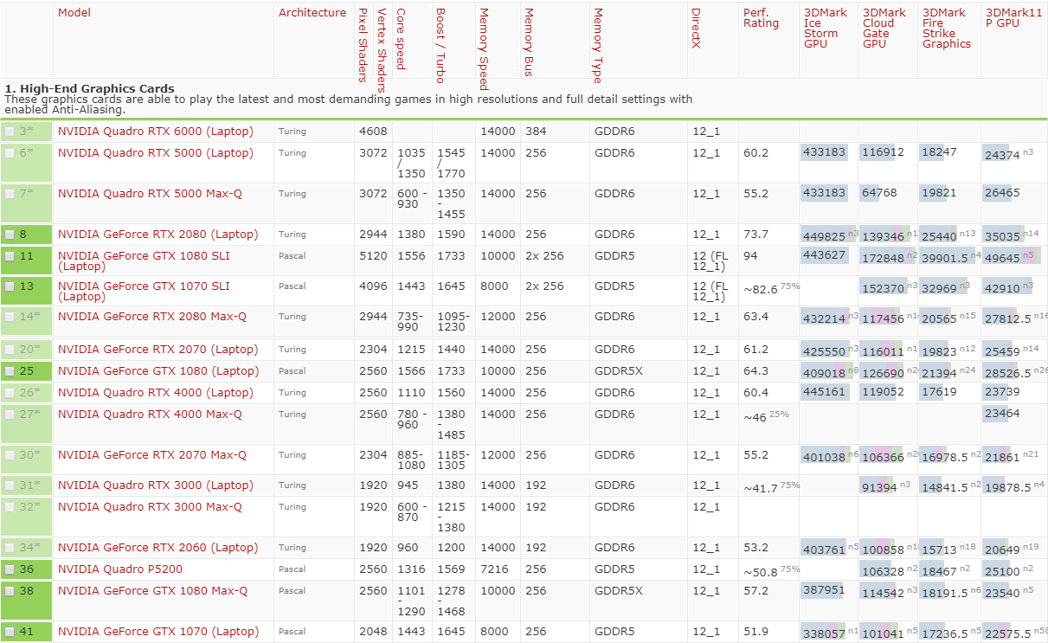Sort by Perf. Rating column header
1048x643 pixels.
point(761,18)
